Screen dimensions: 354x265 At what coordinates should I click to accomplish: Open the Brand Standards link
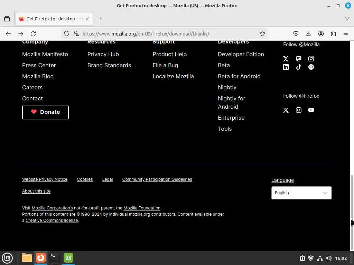pos(109,65)
